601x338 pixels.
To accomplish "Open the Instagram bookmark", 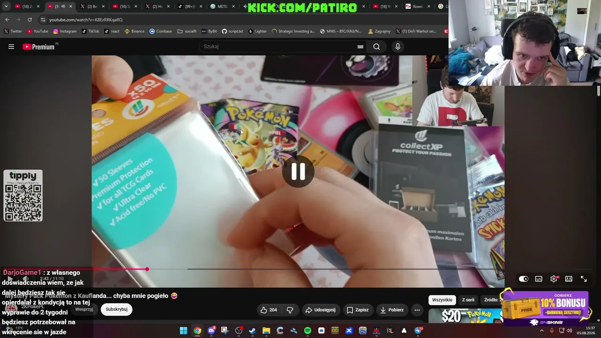I will click(x=65, y=31).
